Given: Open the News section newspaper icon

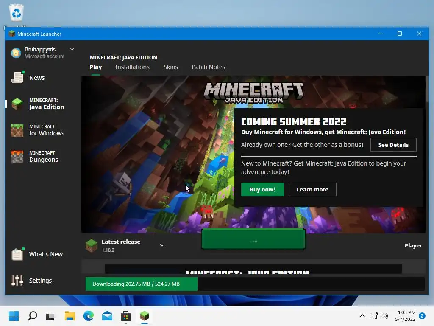Looking at the screenshot, I should 17,77.
